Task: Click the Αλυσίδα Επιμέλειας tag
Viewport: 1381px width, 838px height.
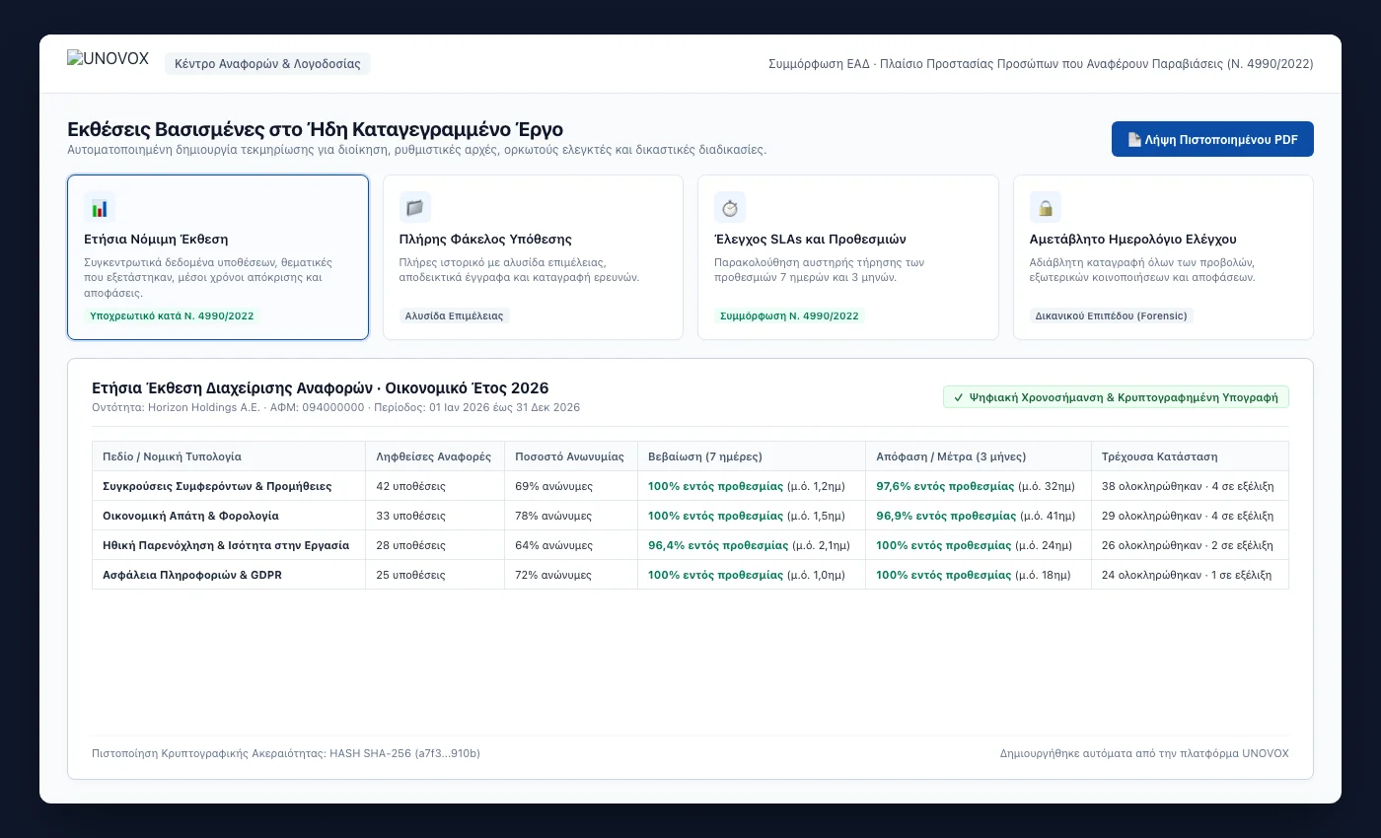Action: click(455, 316)
